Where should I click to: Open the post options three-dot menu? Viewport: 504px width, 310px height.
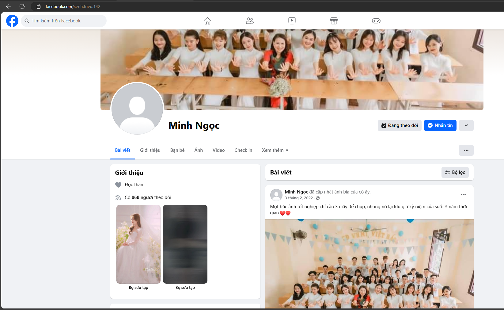[x=463, y=194]
